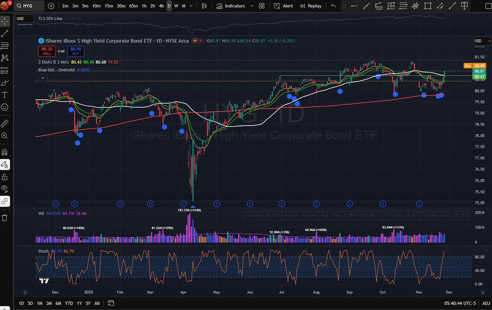Select the ruler measure tool
The width and height of the screenshot is (492, 310).
[5, 123]
